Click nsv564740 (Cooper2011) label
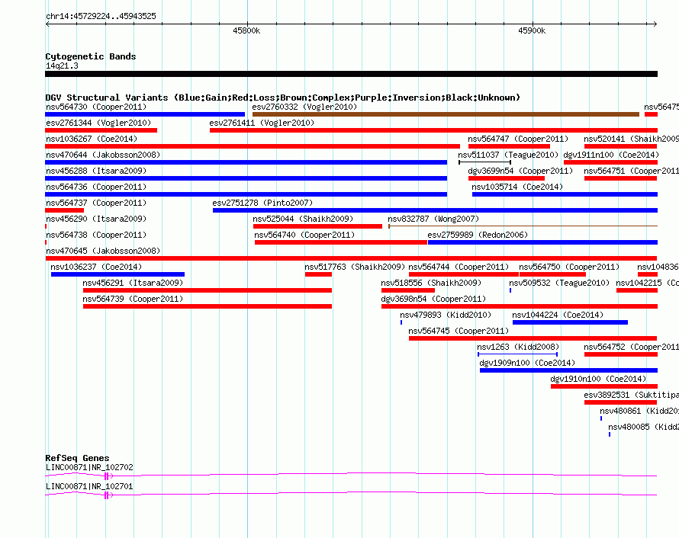 [x=304, y=235]
